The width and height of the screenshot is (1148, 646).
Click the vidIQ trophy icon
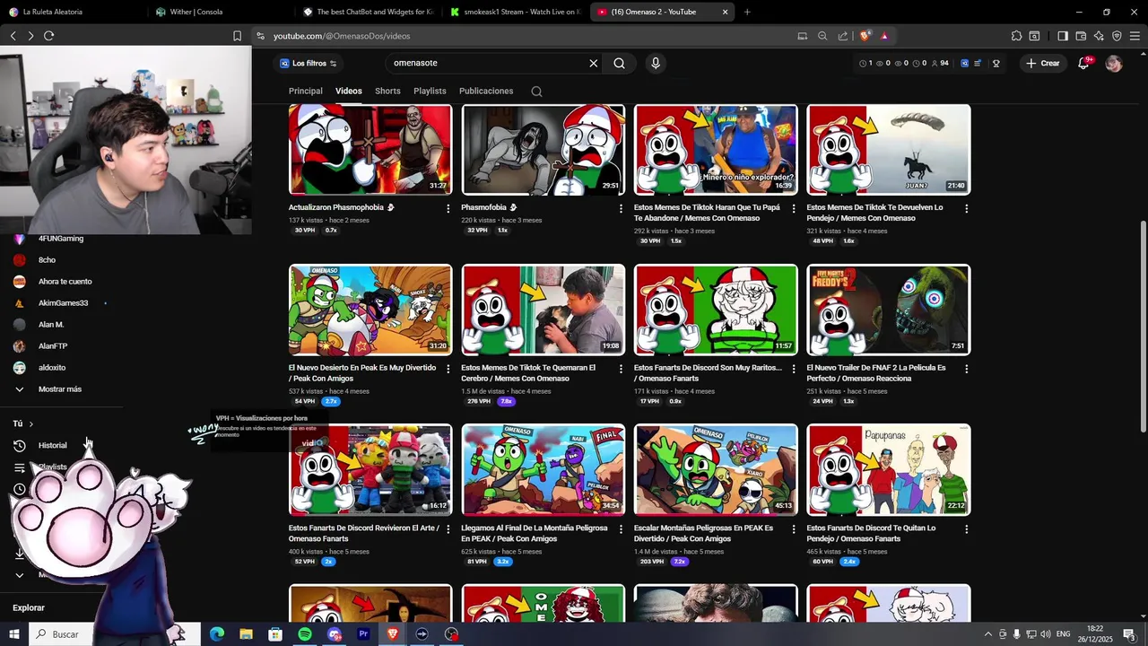[x=996, y=63]
